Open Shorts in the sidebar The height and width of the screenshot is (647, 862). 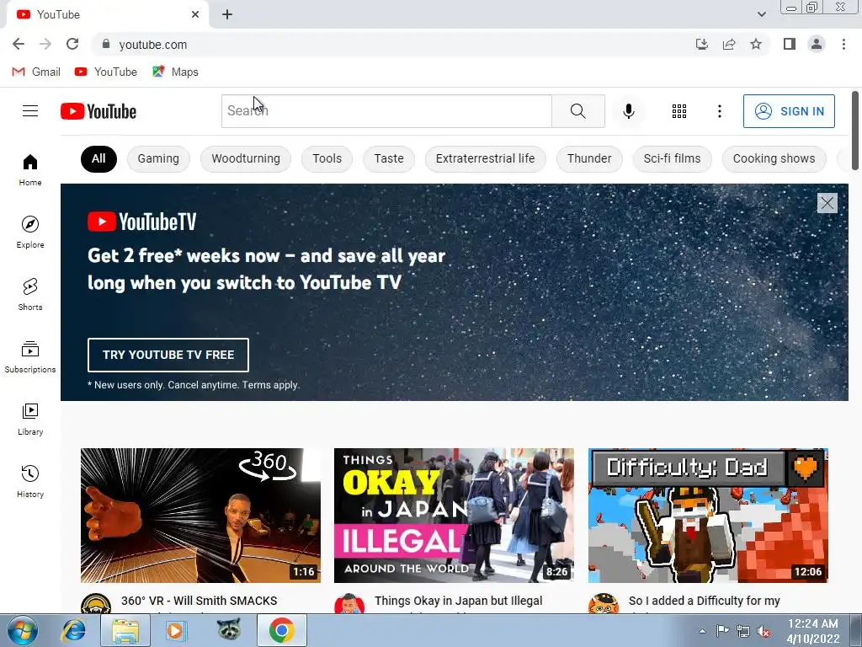30,294
